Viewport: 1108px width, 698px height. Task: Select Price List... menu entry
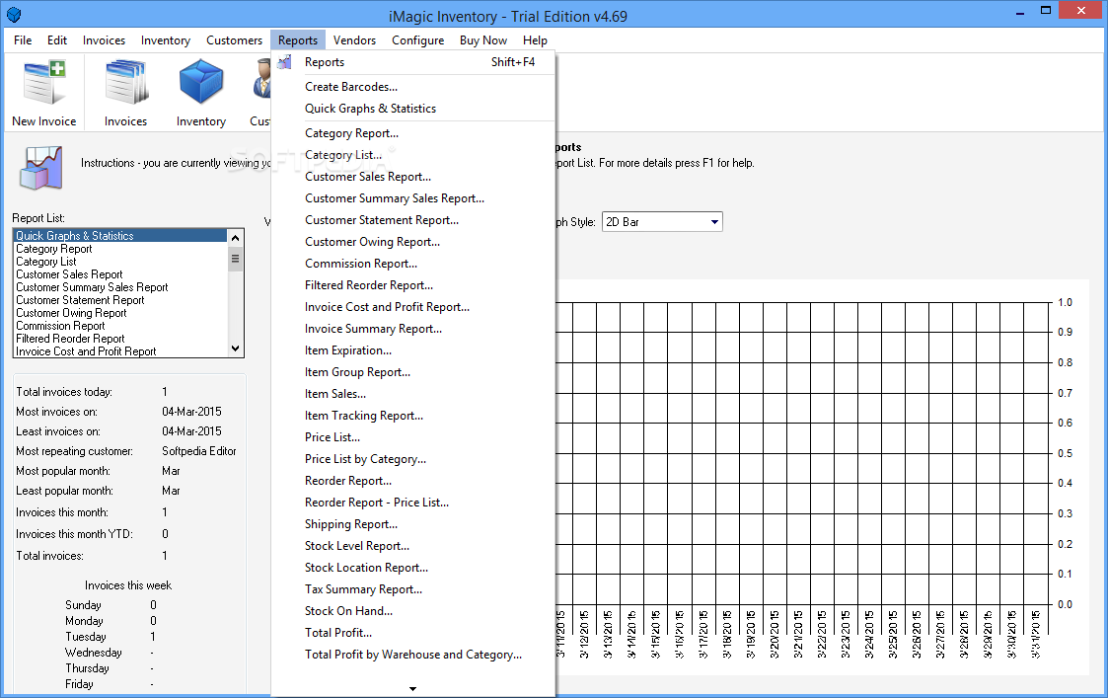[413, 437]
